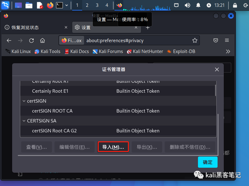
Task: Open the Firefox hamburger application menu
Action: tap(227, 40)
